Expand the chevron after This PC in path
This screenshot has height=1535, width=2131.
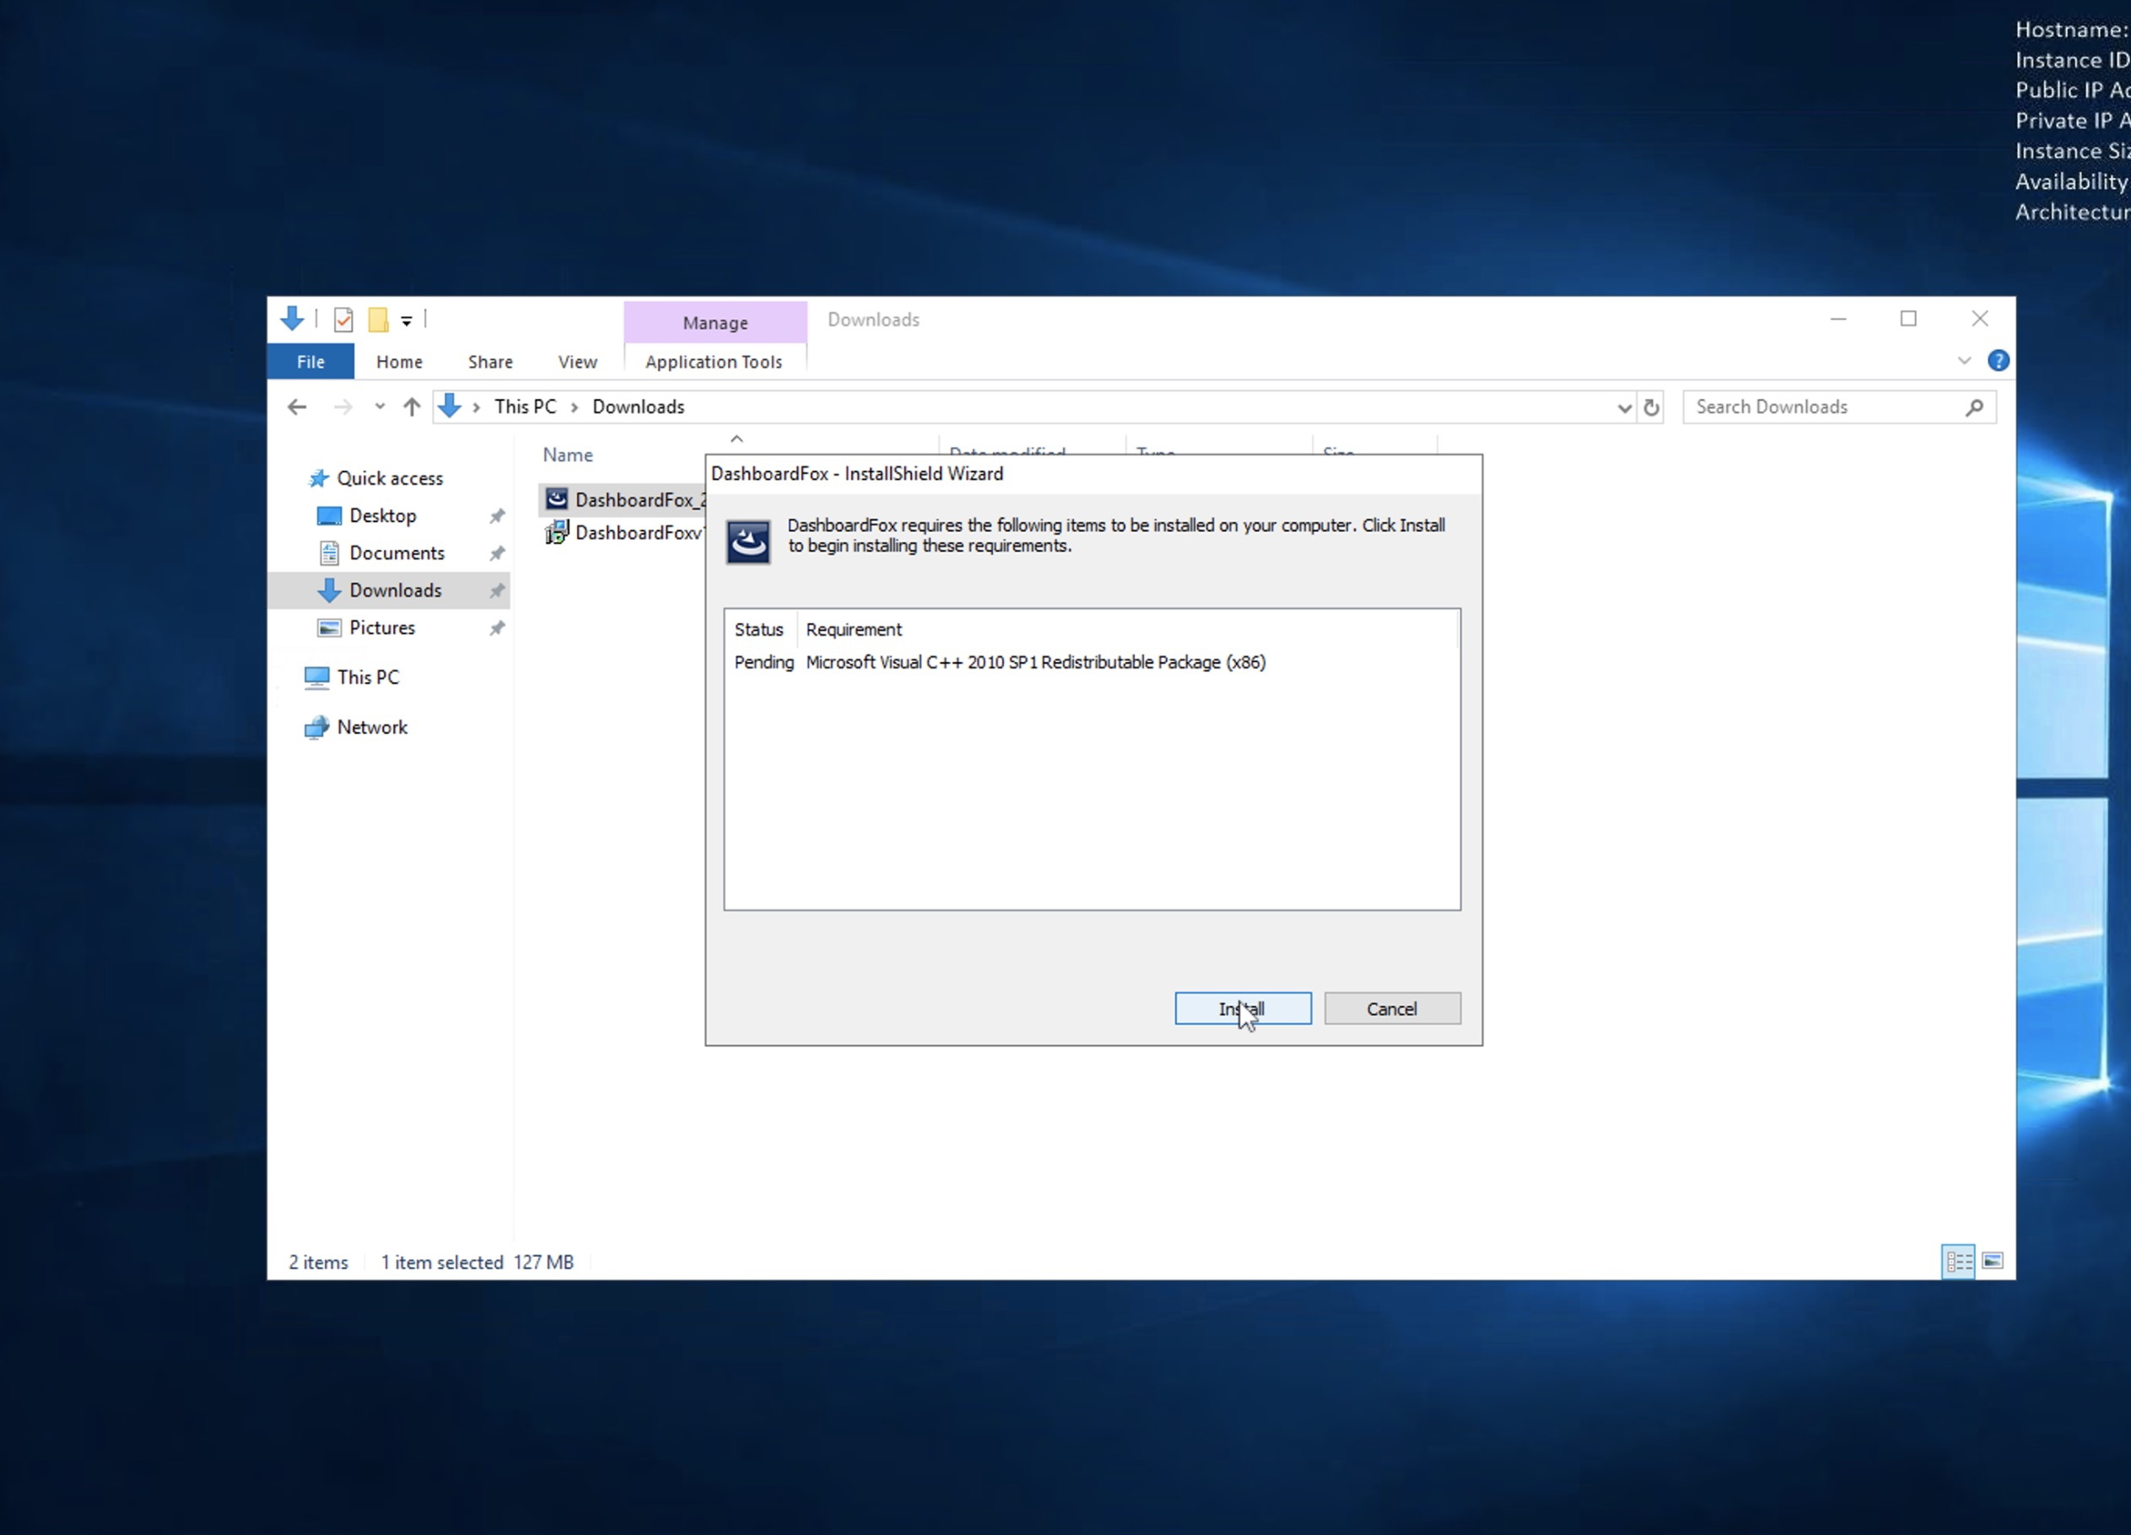(575, 407)
